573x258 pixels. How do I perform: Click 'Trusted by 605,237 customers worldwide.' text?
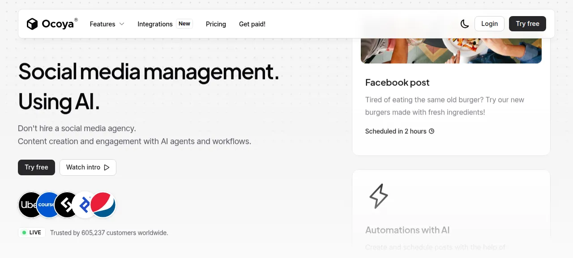click(x=109, y=233)
